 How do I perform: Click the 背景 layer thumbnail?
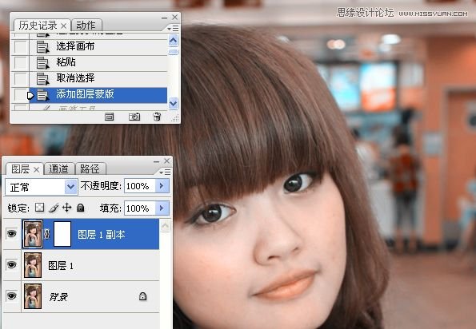pos(33,296)
